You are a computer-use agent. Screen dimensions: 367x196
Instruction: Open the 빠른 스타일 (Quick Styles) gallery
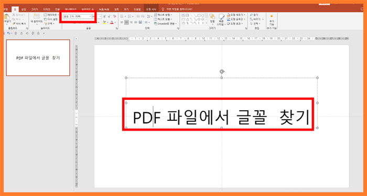pyautogui.click(x=221, y=19)
